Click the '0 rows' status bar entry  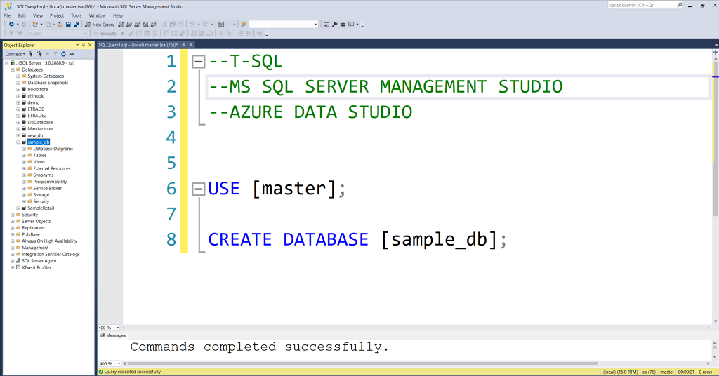pyautogui.click(x=705, y=372)
